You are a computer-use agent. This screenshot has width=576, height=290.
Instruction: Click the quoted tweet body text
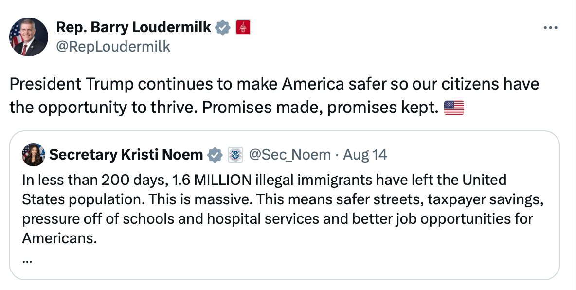(283, 209)
